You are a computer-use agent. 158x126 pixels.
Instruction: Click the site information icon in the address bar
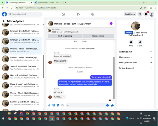17,8
